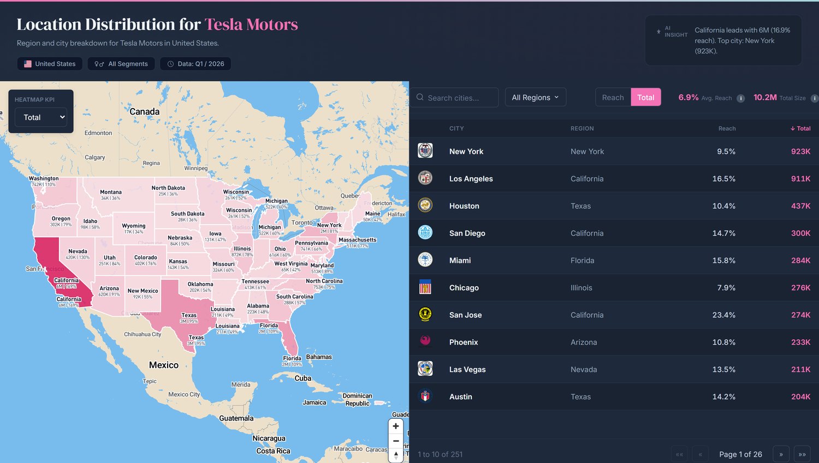Click '23.4%' reach for San Jose

[x=723, y=315]
